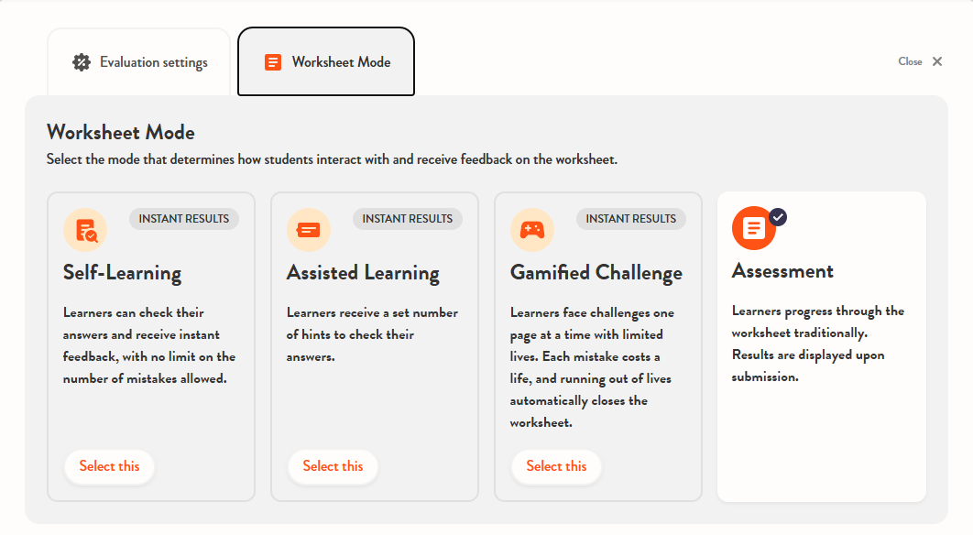The image size is (973, 535).
Task: Choose 'Select this' under Assisted Learning
Action: (333, 466)
